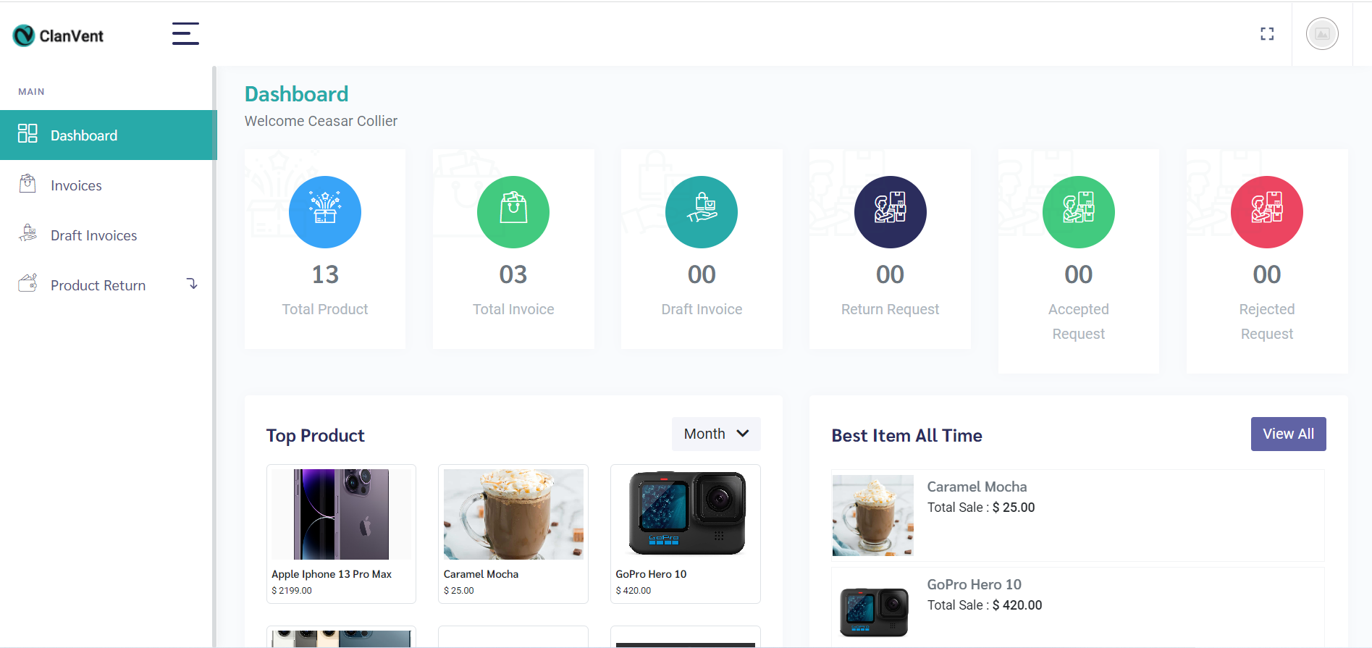Open the user profile avatar
This screenshot has width=1372, height=648.
1321,34
